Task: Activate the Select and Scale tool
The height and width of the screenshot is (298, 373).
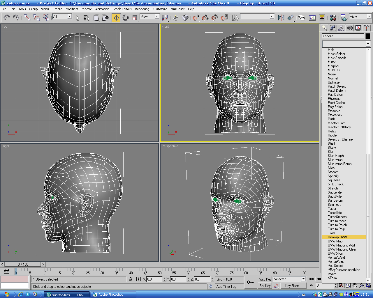Action: pos(135,18)
